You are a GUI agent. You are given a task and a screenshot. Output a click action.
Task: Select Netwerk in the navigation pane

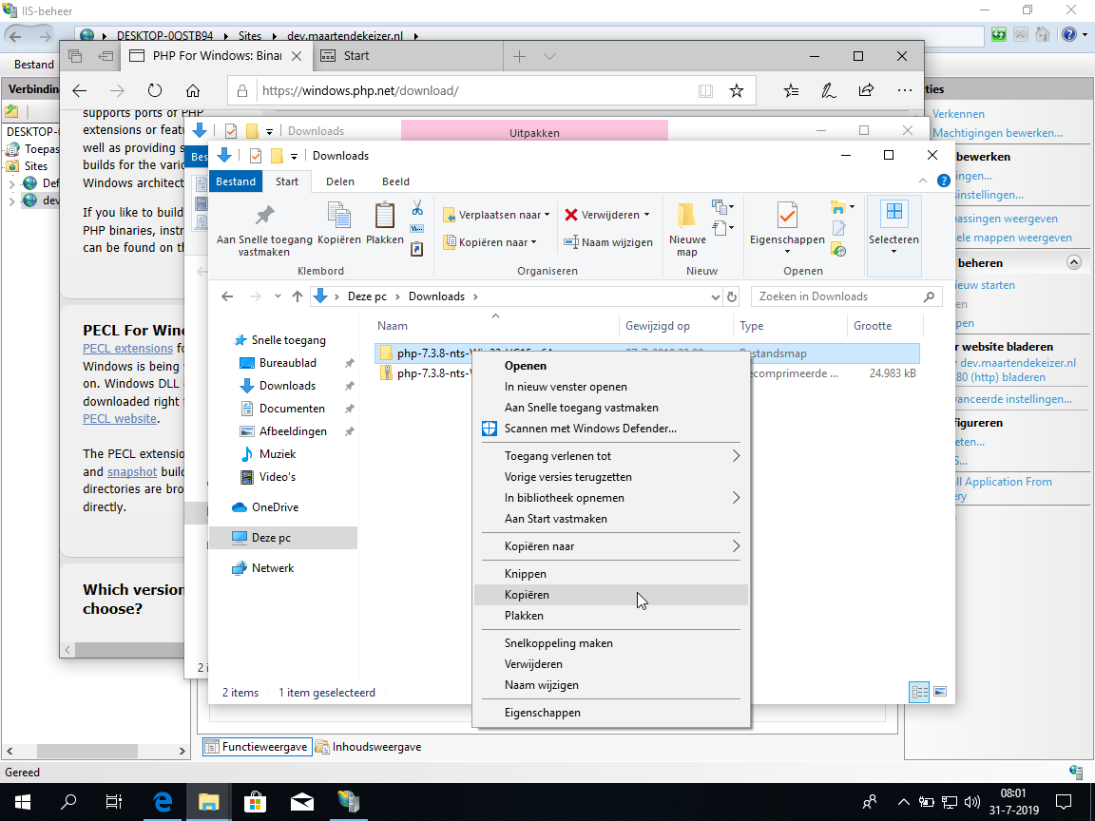[273, 568]
